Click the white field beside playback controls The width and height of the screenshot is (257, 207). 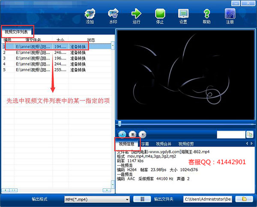pyautogui.click(x=231, y=135)
